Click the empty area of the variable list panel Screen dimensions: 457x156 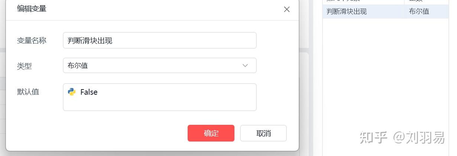(x=385, y=74)
